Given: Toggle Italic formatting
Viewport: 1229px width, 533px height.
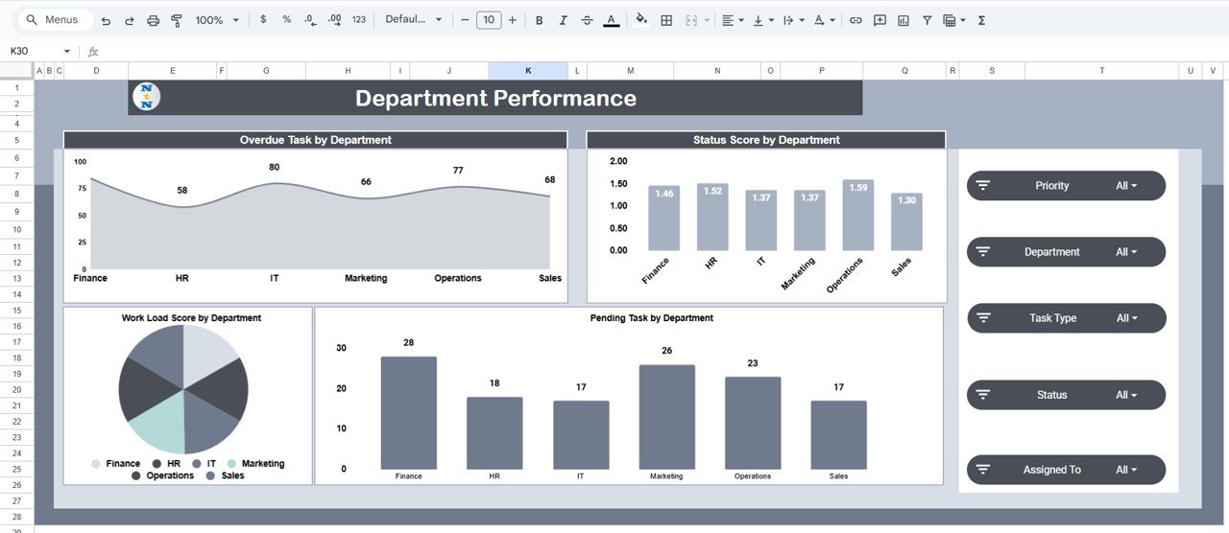Looking at the screenshot, I should coord(563,20).
